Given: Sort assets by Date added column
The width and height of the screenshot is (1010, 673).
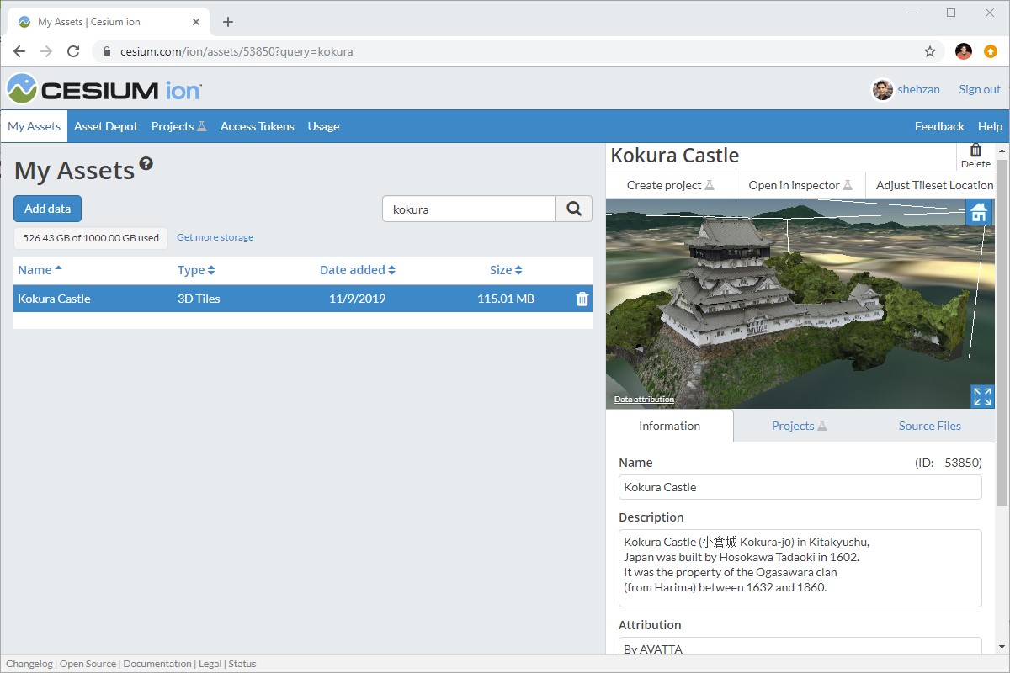Looking at the screenshot, I should coord(357,270).
